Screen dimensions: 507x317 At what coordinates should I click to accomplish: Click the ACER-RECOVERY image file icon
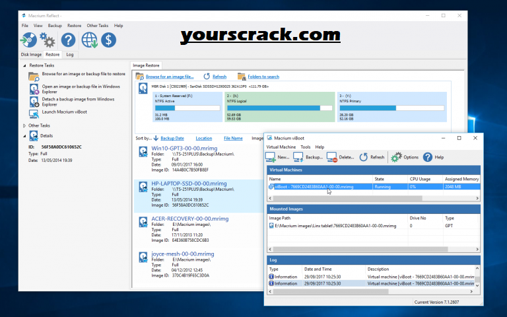[x=143, y=222]
